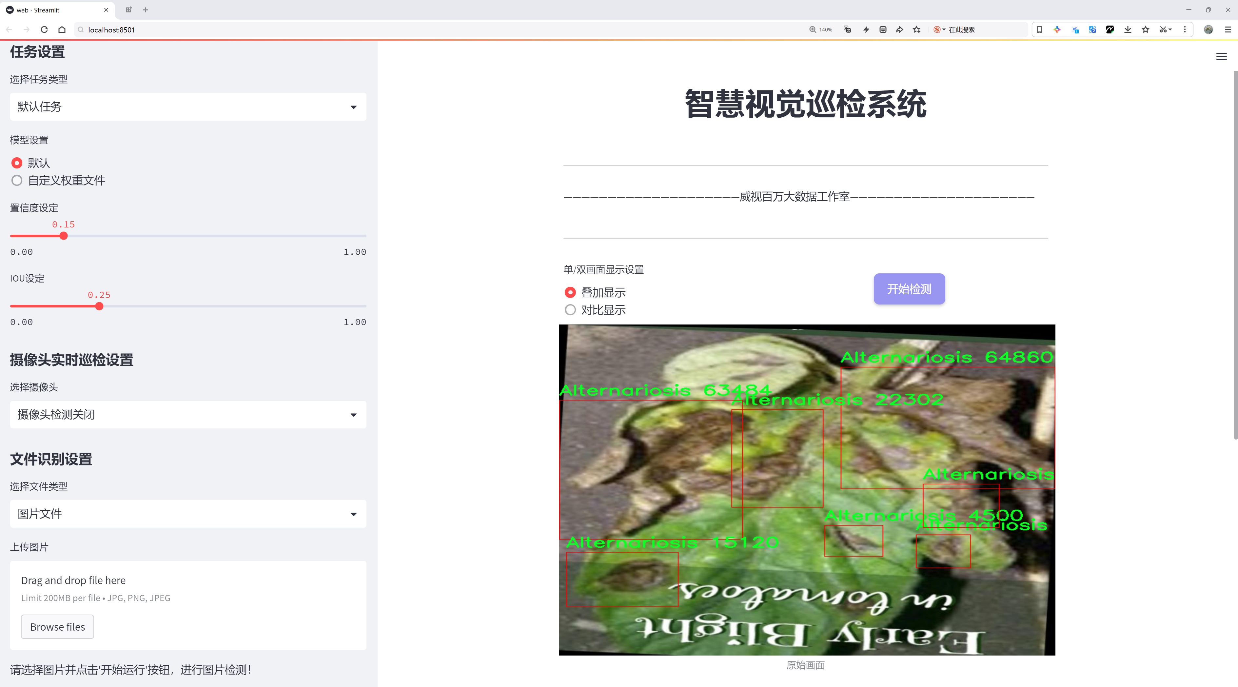The height and width of the screenshot is (687, 1238).
Task: Click the leaf detection result image
Action: (807, 490)
